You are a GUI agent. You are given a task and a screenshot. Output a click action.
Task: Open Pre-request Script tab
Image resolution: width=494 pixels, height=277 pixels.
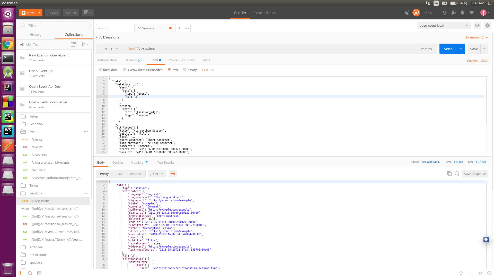coord(182,60)
